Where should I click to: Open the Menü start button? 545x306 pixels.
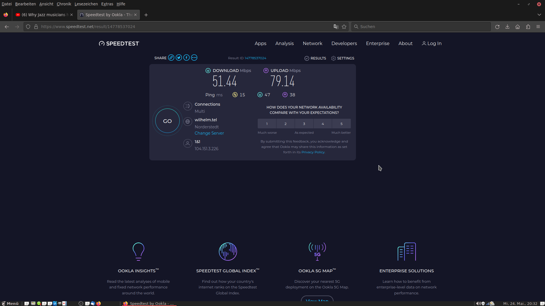coord(10,303)
